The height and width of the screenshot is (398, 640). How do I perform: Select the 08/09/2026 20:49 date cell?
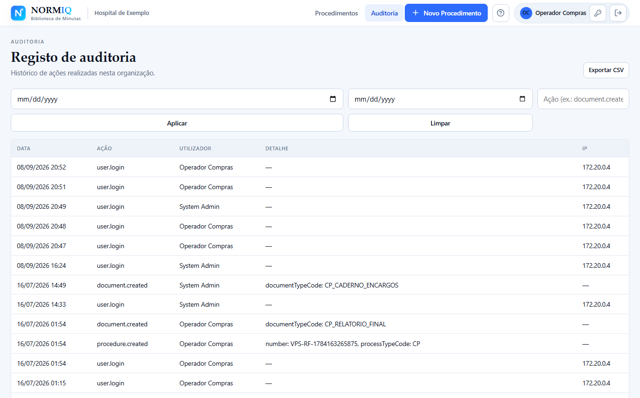(41, 206)
